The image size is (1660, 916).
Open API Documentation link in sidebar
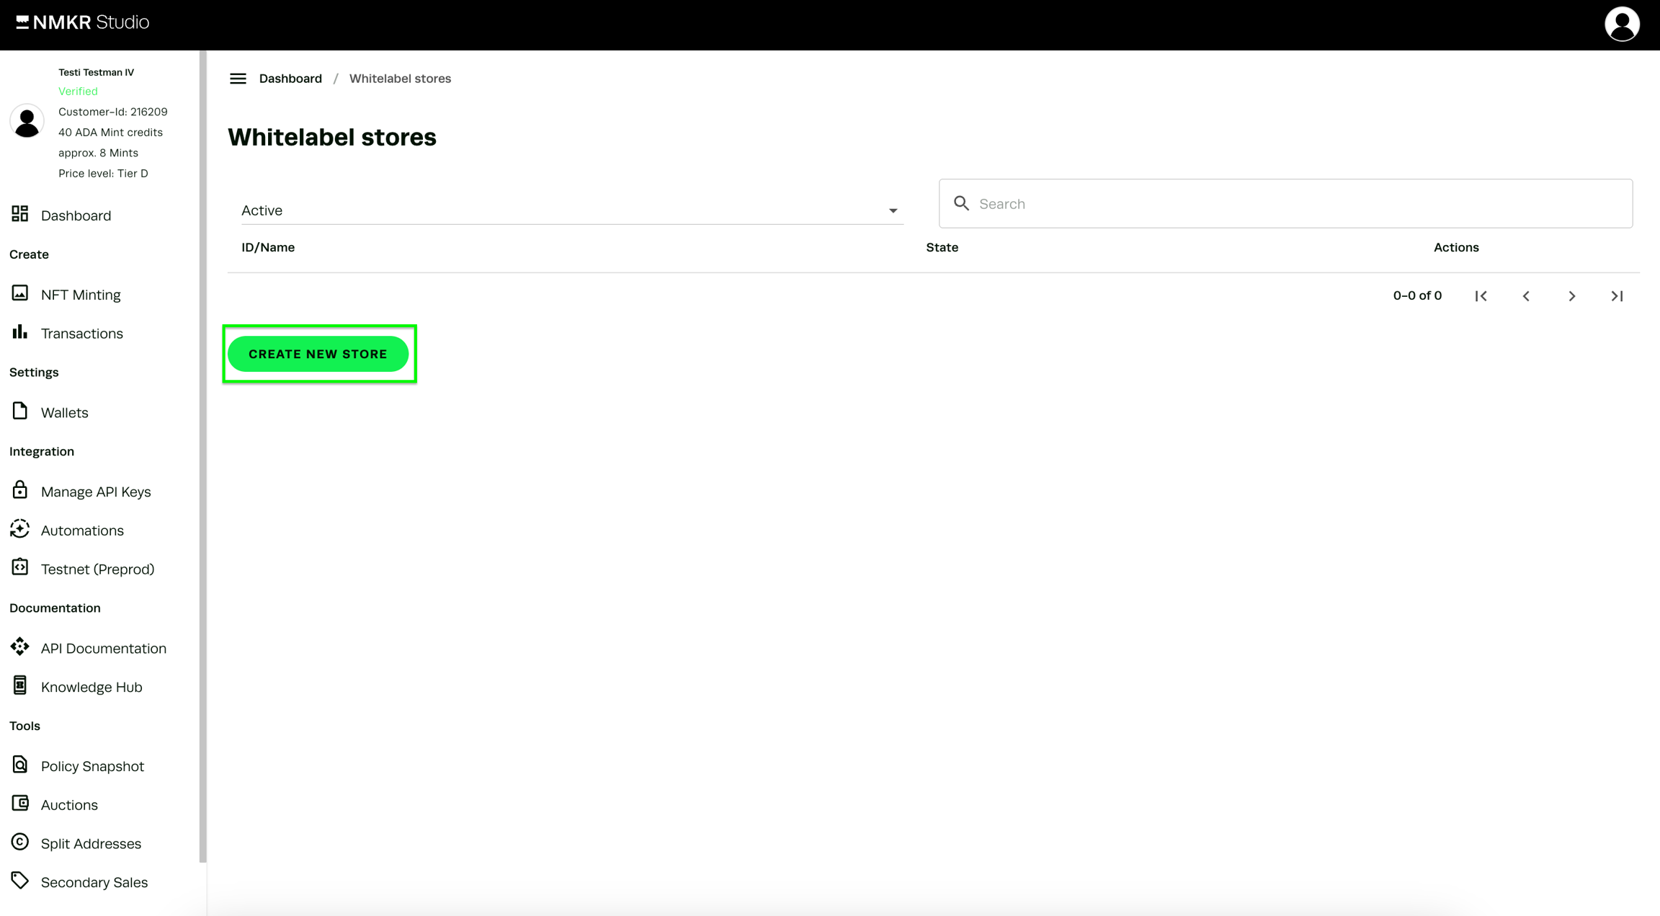point(103,648)
